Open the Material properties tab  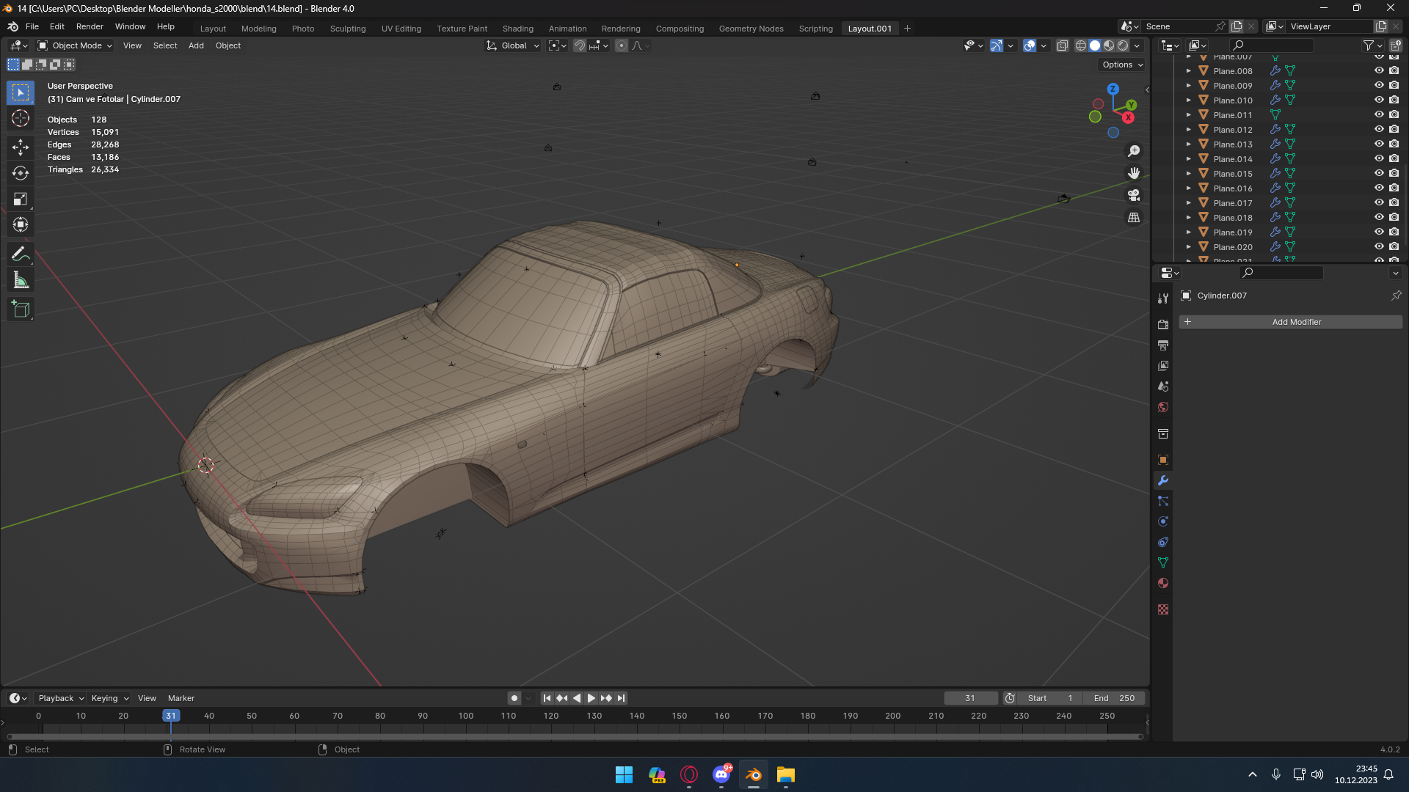(x=1163, y=584)
